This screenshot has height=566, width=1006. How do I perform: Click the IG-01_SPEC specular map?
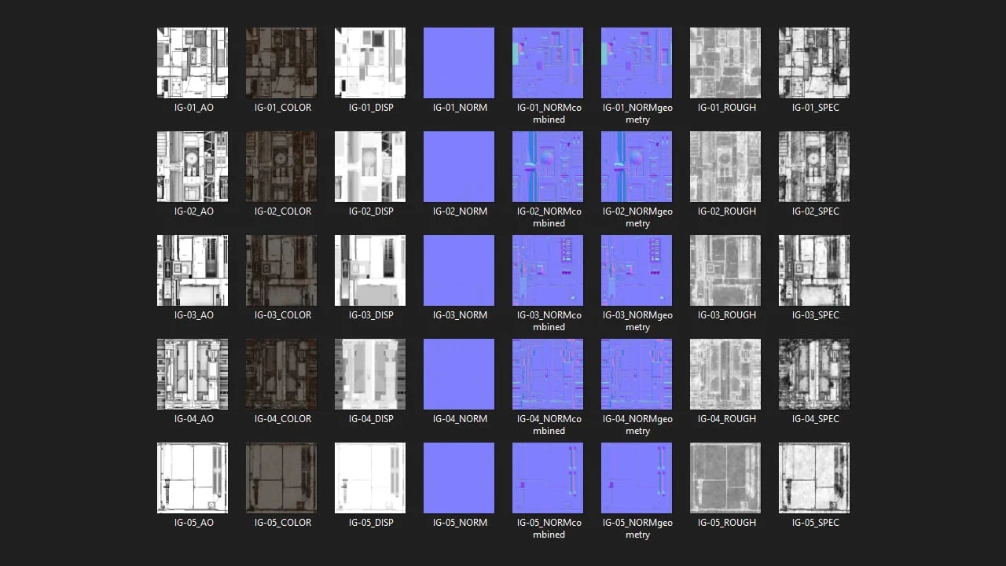(813, 63)
